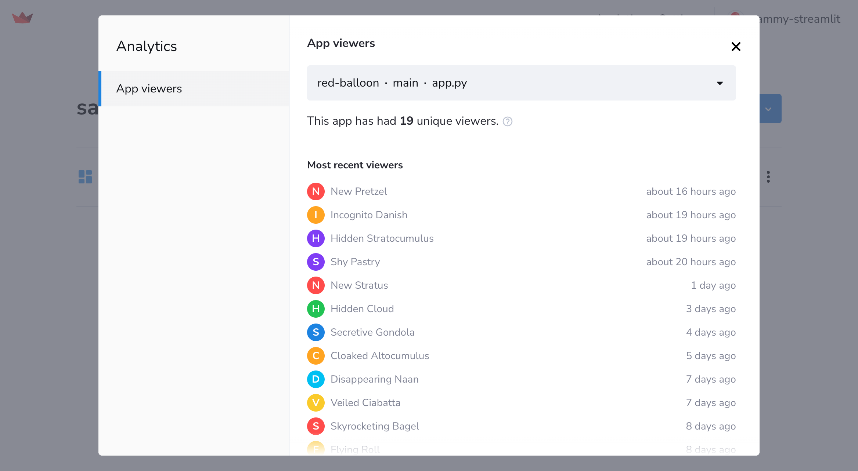Viewport: 858px width, 471px height.
Task: Click the unique viewers help question icon
Action: [508, 121]
